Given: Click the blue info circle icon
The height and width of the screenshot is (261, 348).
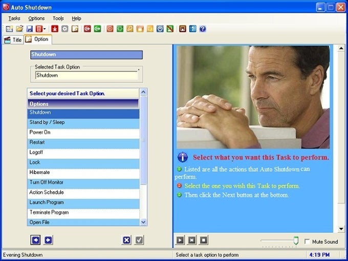Looking at the screenshot, I should pos(183,157).
